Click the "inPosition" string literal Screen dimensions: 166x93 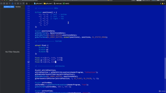(x=90, y=72)
